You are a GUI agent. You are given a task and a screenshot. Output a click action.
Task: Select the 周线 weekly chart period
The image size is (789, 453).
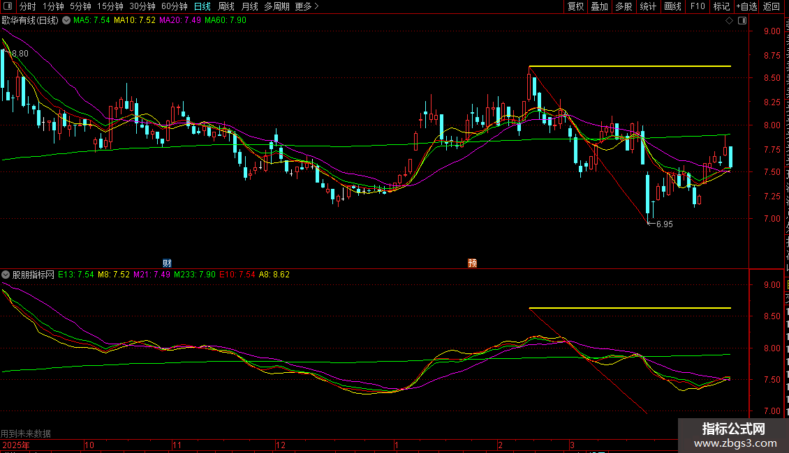coord(226,6)
